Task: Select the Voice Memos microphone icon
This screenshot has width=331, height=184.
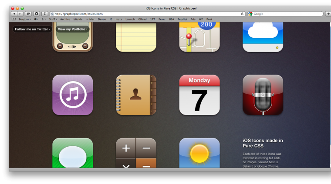Action: (263, 95)
